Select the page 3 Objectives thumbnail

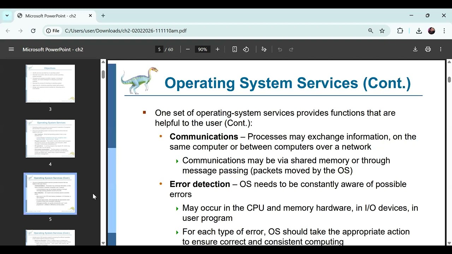(50, 84)
